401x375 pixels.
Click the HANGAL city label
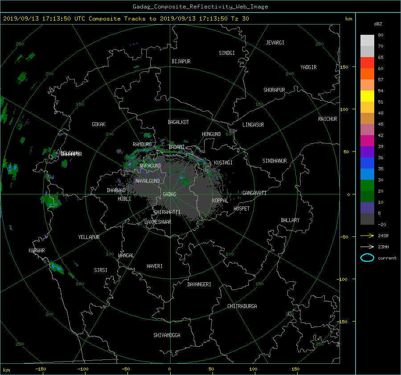point(126,255)
